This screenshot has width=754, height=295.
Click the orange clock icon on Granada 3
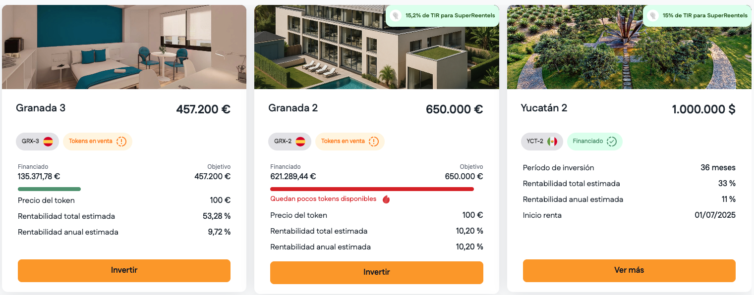(121, 142)
